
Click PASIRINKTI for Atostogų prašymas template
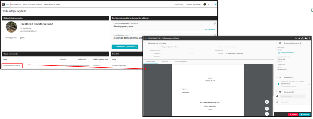point(210,30)
